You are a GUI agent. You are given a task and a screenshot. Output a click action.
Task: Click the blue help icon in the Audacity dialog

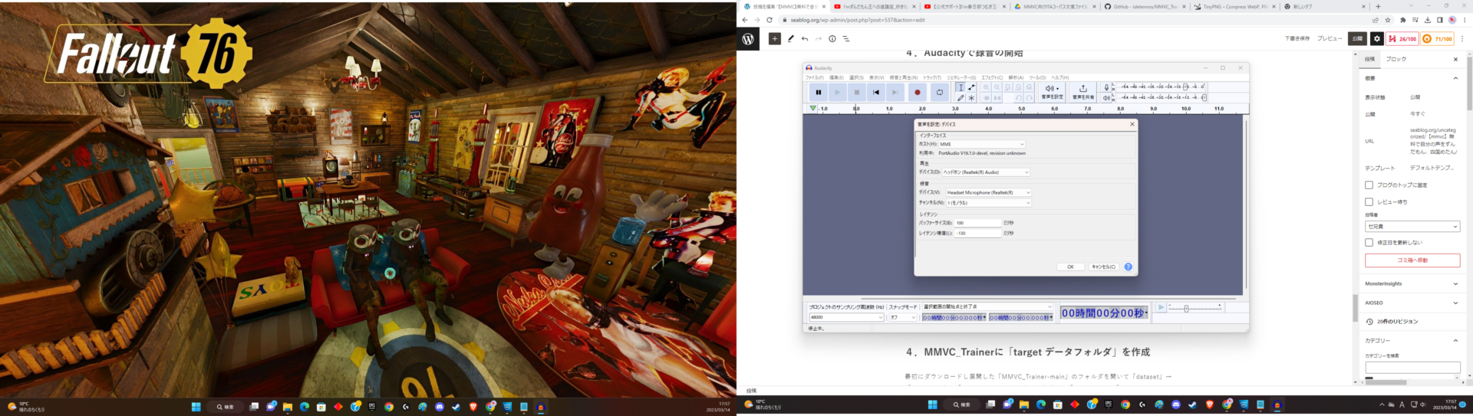coord(1128,267)
